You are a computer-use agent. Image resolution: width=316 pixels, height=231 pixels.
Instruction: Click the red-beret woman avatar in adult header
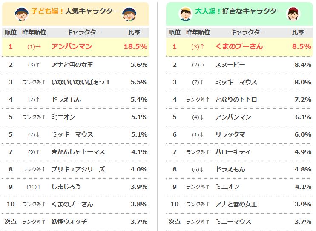(293, 14)
